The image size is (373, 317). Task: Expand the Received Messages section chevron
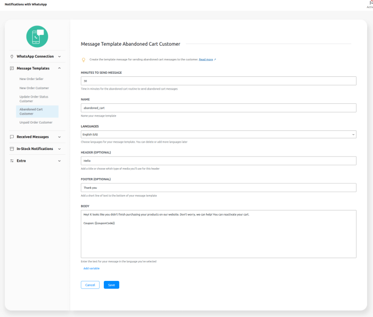59,137
